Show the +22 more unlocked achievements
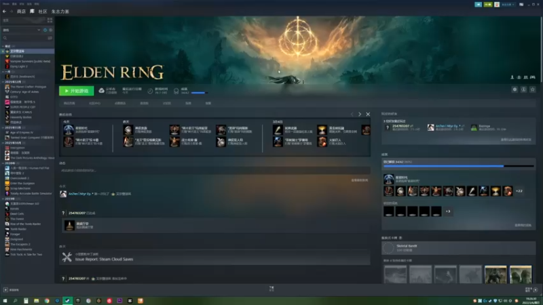Image resolution: width=543 pixels, height=305 pixels. pos(519,191)
